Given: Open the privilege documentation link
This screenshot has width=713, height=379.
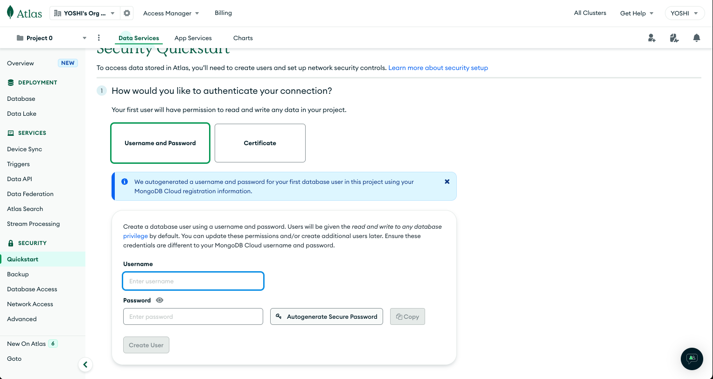Looking at the screenshot, I should [x=135, y=236].
